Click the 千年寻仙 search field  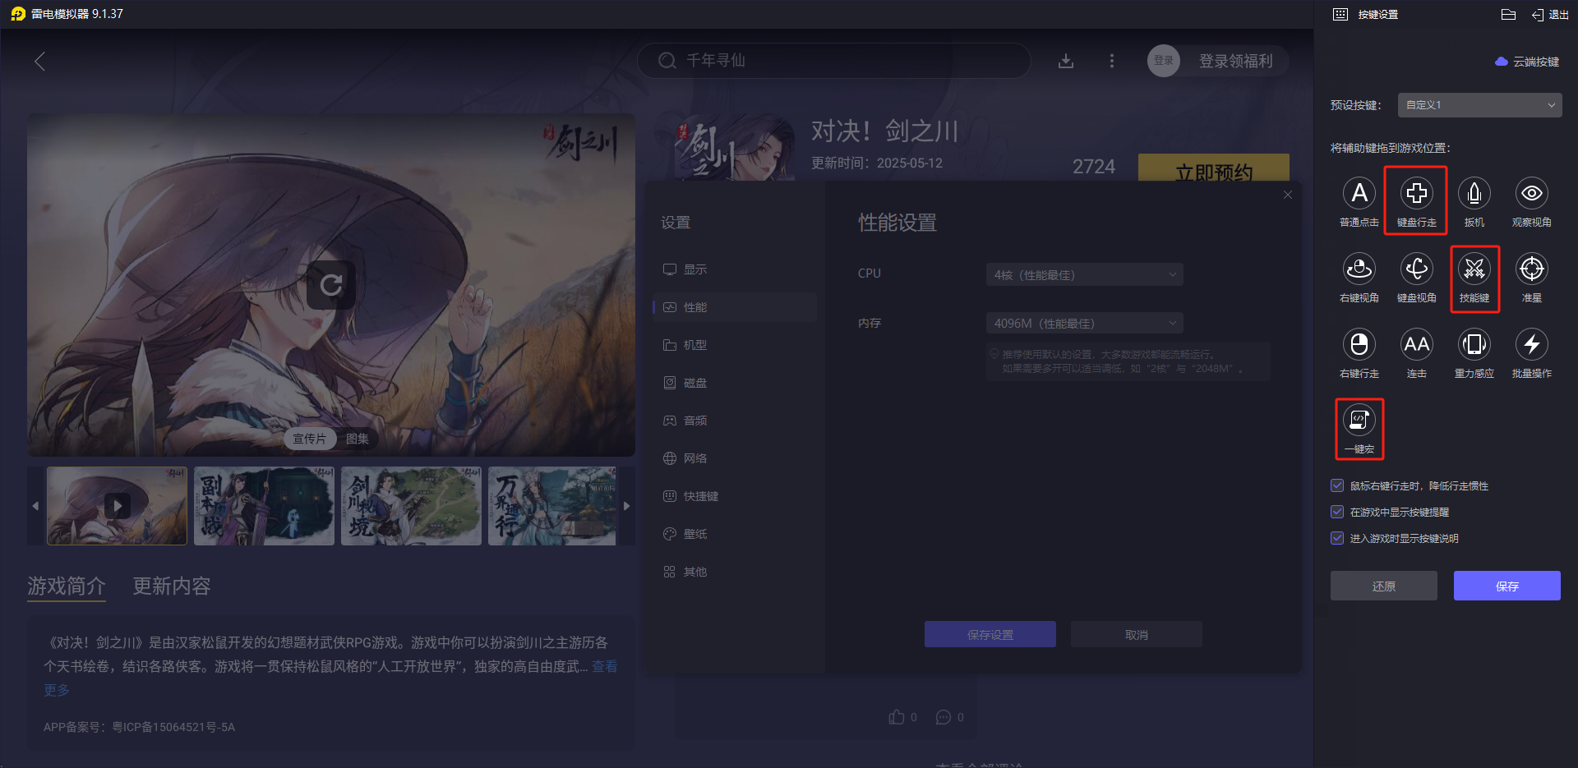click(x=834, y=61)
